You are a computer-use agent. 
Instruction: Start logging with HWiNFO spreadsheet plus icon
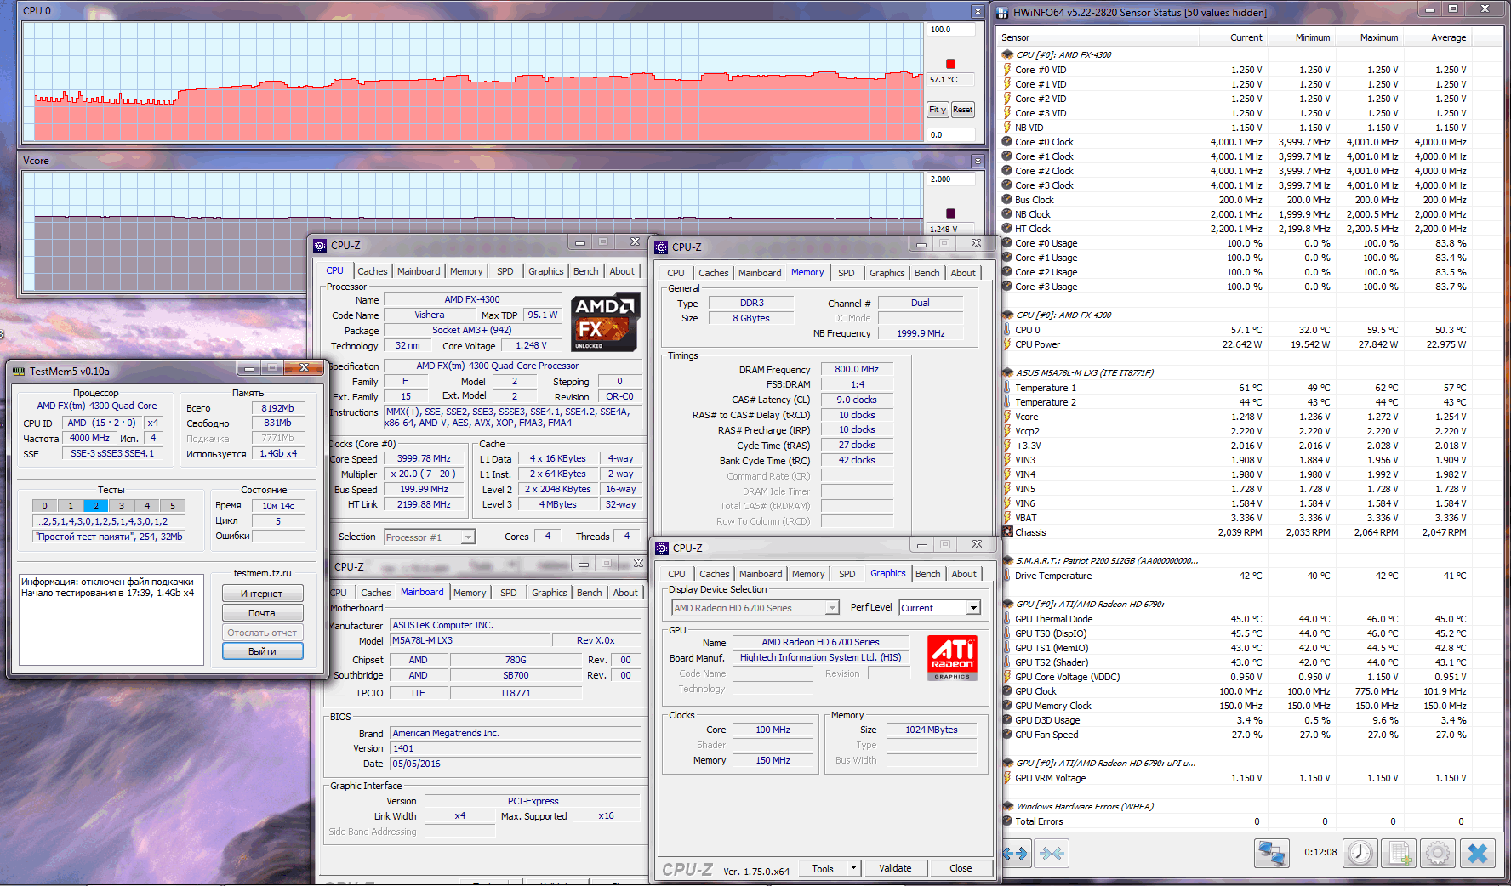tap(1399, 853)
